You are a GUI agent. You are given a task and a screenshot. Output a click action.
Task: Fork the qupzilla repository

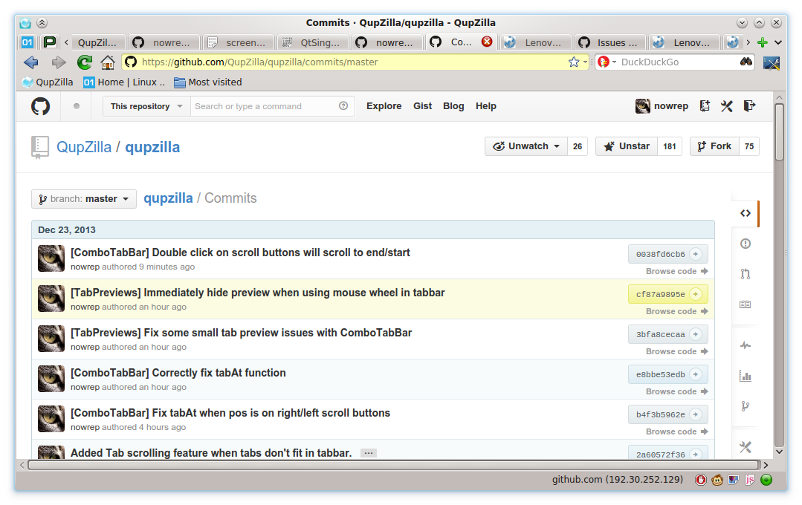[714, 146]
